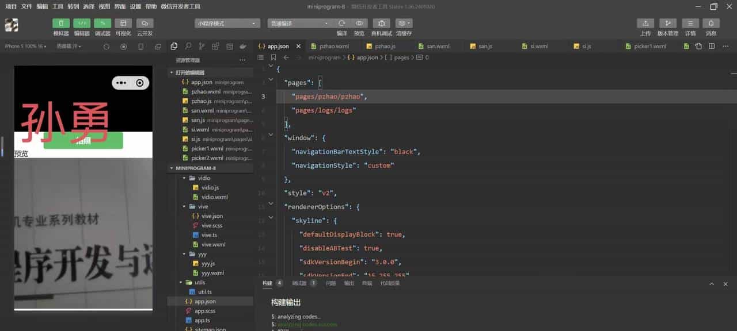Click the 编译 compile button
This screenshot has width=737, height=331.
point(341,24)
